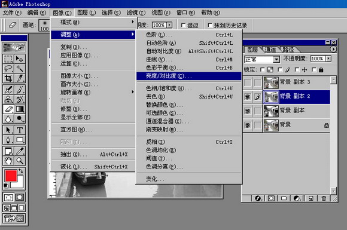
Task: Choose 色相/饱和度 menu item
Action: 189,88
